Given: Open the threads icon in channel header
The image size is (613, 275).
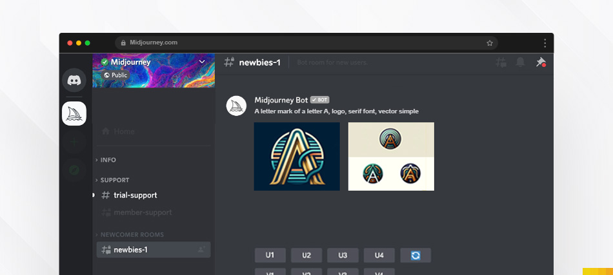Looking at the screenshot, I should pos(501,62).
